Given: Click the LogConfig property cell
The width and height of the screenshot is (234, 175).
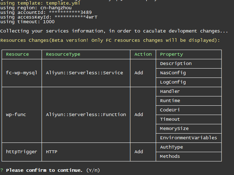Looking at the screenshot, I should click(173, 82).
